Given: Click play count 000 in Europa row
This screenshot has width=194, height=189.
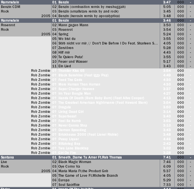Looking at the screenshot, I should [x=181, y=180].
